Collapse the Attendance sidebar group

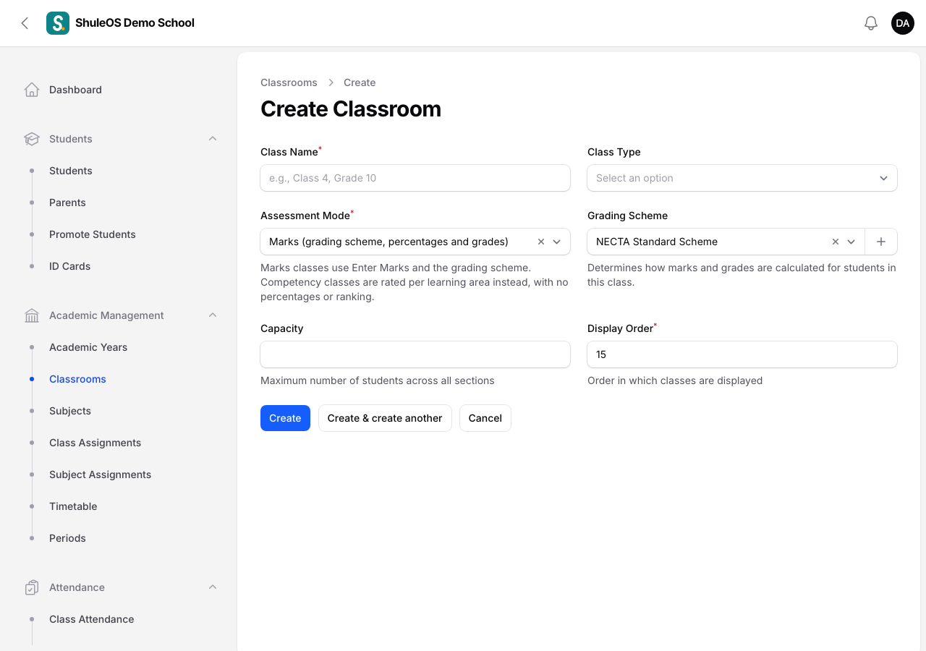pos(213,587)
